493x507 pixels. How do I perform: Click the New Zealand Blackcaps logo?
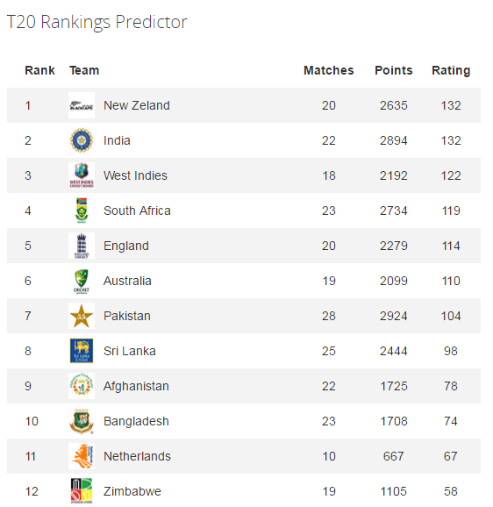click(x=82, y=105)
